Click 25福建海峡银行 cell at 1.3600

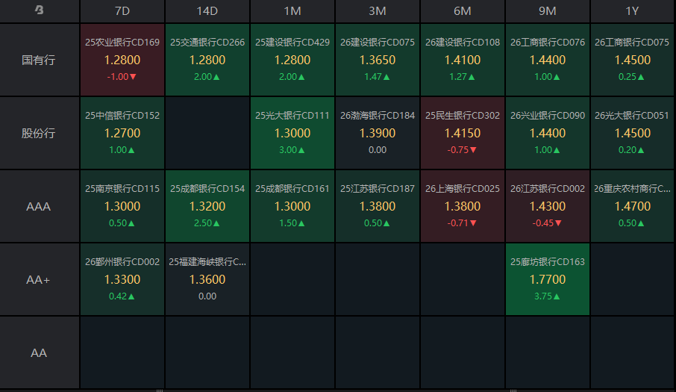pos(207,279)
